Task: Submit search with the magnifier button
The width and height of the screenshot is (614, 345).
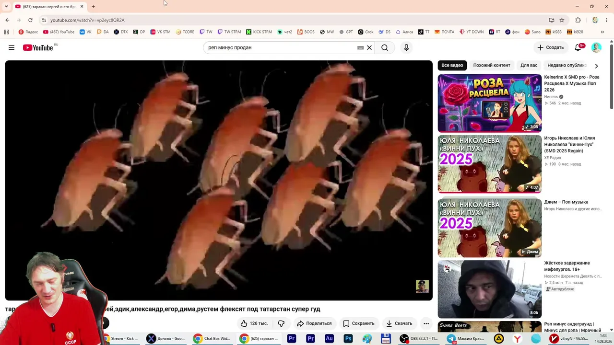Action: pos(385,47)
